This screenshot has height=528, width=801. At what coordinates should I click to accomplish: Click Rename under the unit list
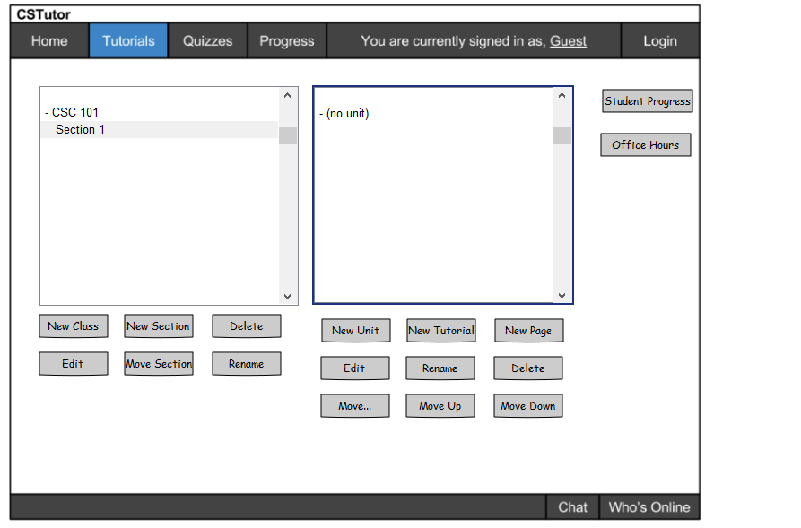[x=440, y=368]
